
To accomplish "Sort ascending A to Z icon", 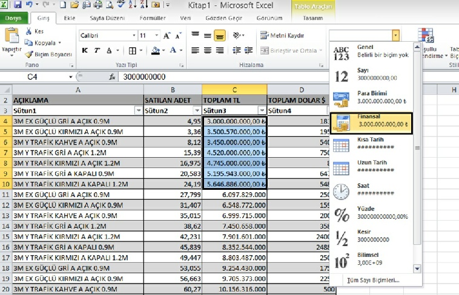I will coord(133,4).
